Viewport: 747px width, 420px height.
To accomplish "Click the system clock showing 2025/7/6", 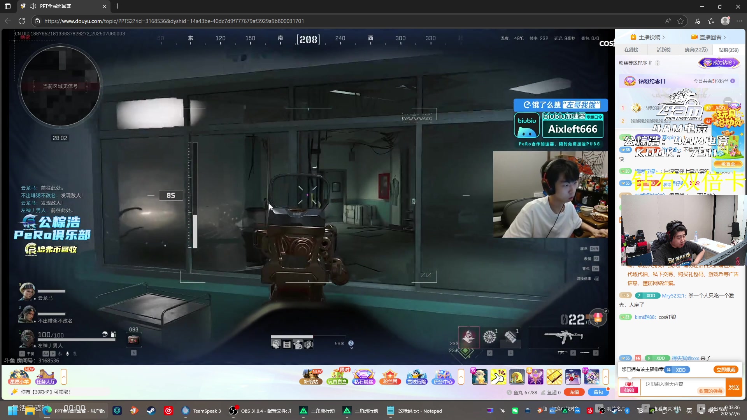I will (x=729, y=411).
